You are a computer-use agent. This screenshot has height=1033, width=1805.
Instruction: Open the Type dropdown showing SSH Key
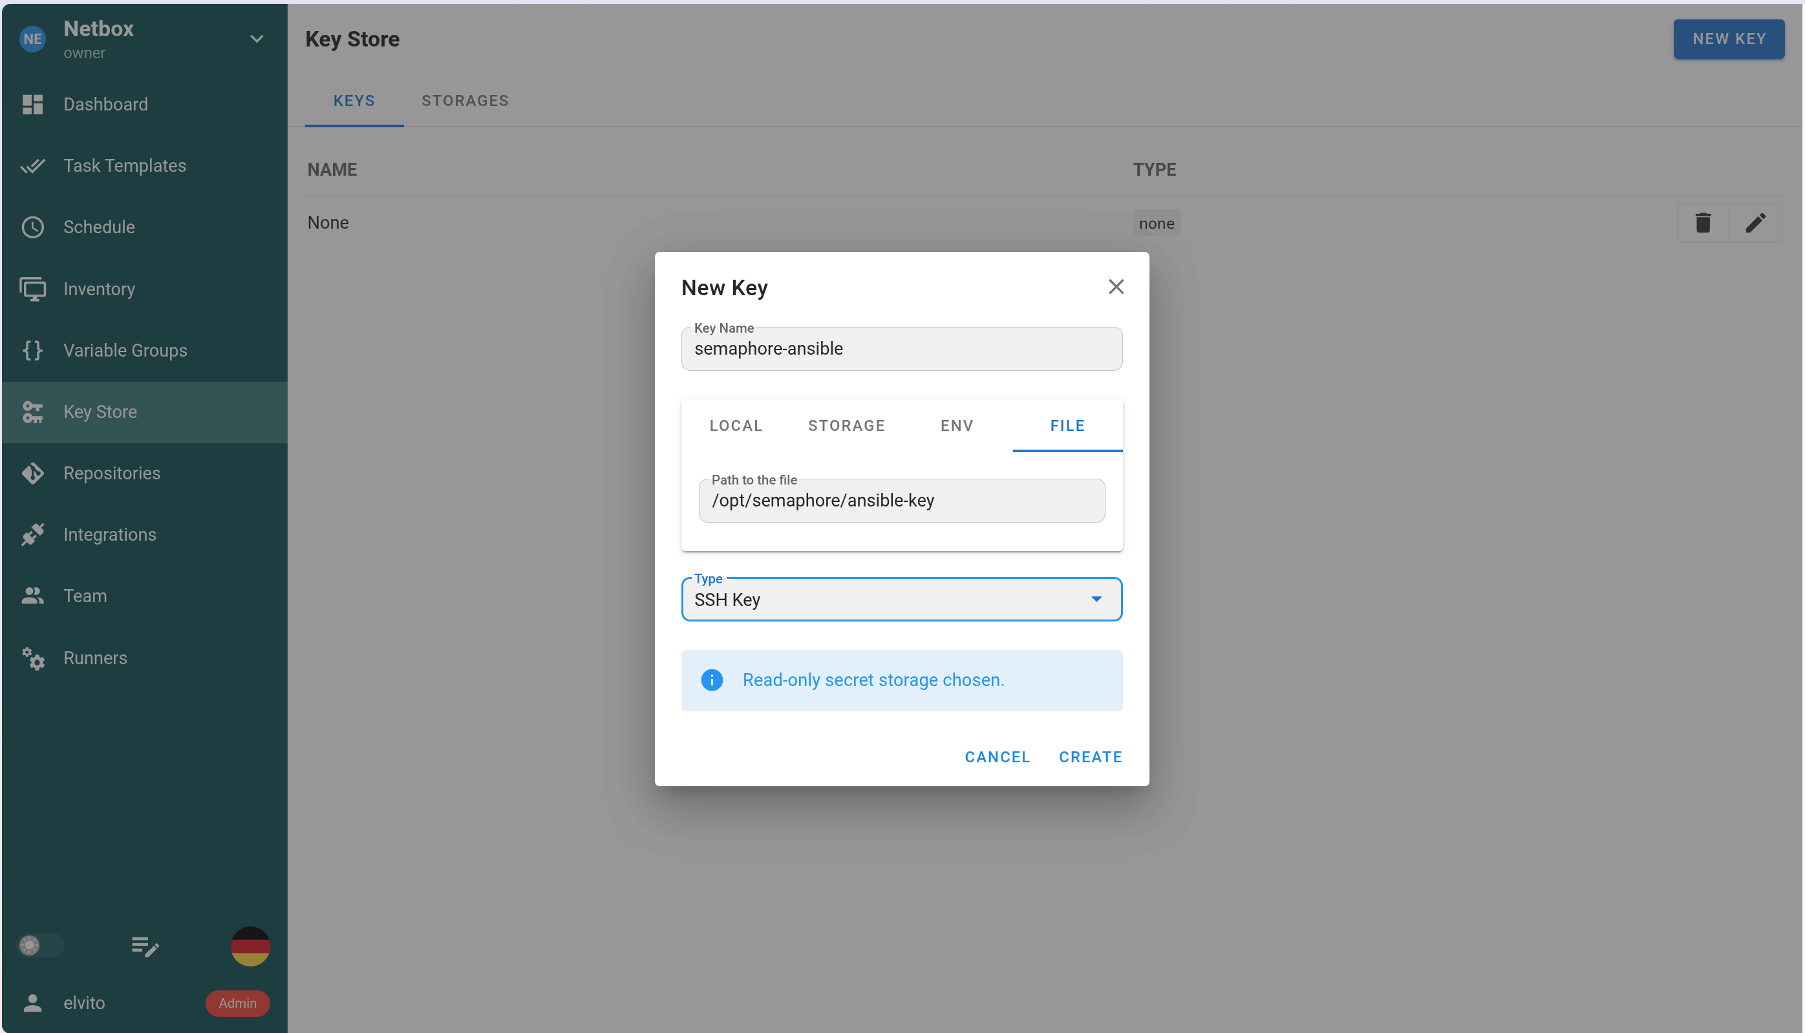point(901,600)
